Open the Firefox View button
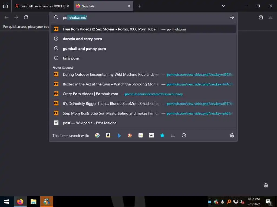 (5, 6)
